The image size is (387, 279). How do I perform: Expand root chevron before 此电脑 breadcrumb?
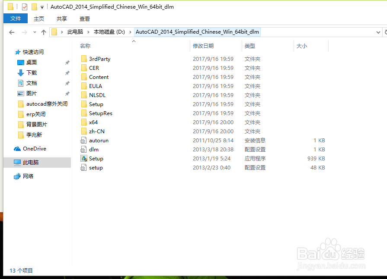click(62, 32)
